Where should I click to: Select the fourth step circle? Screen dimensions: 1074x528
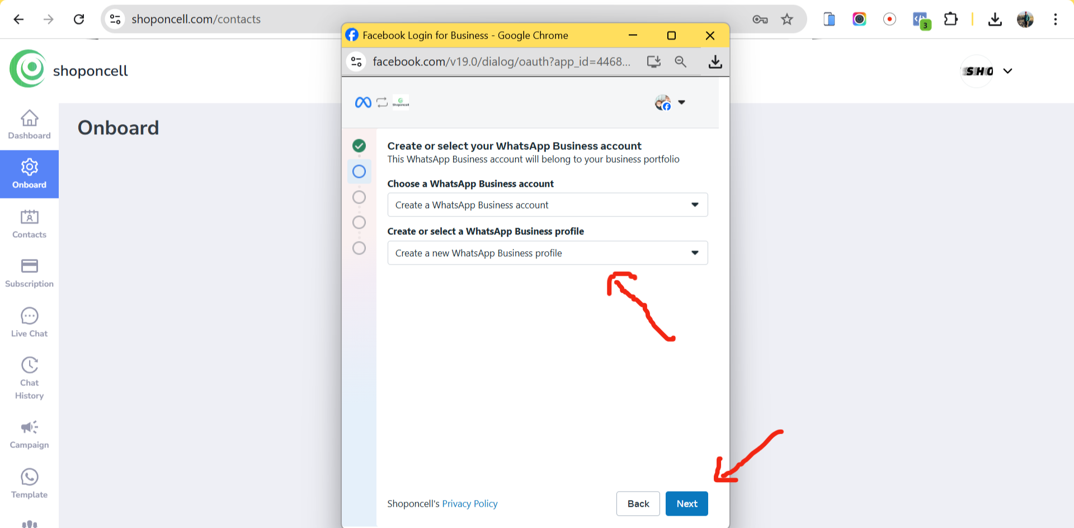tap(359, 222)
